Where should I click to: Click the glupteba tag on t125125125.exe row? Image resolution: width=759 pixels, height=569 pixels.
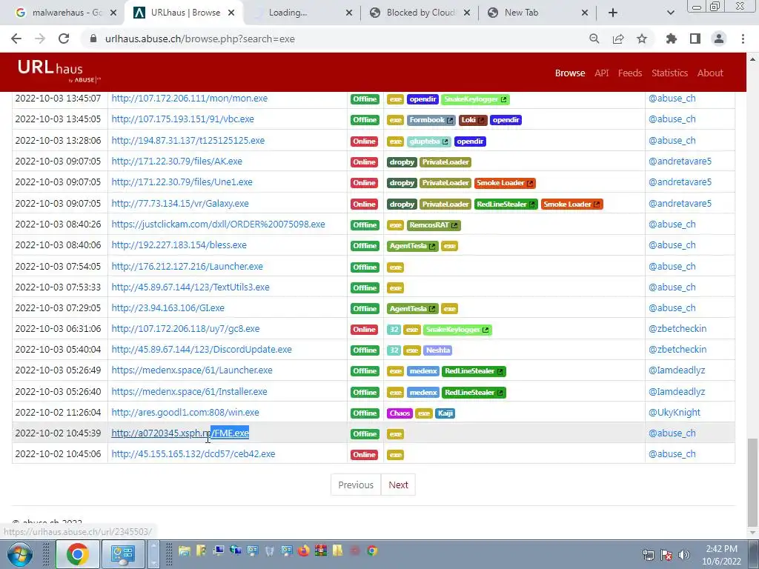tap(429, 142)
